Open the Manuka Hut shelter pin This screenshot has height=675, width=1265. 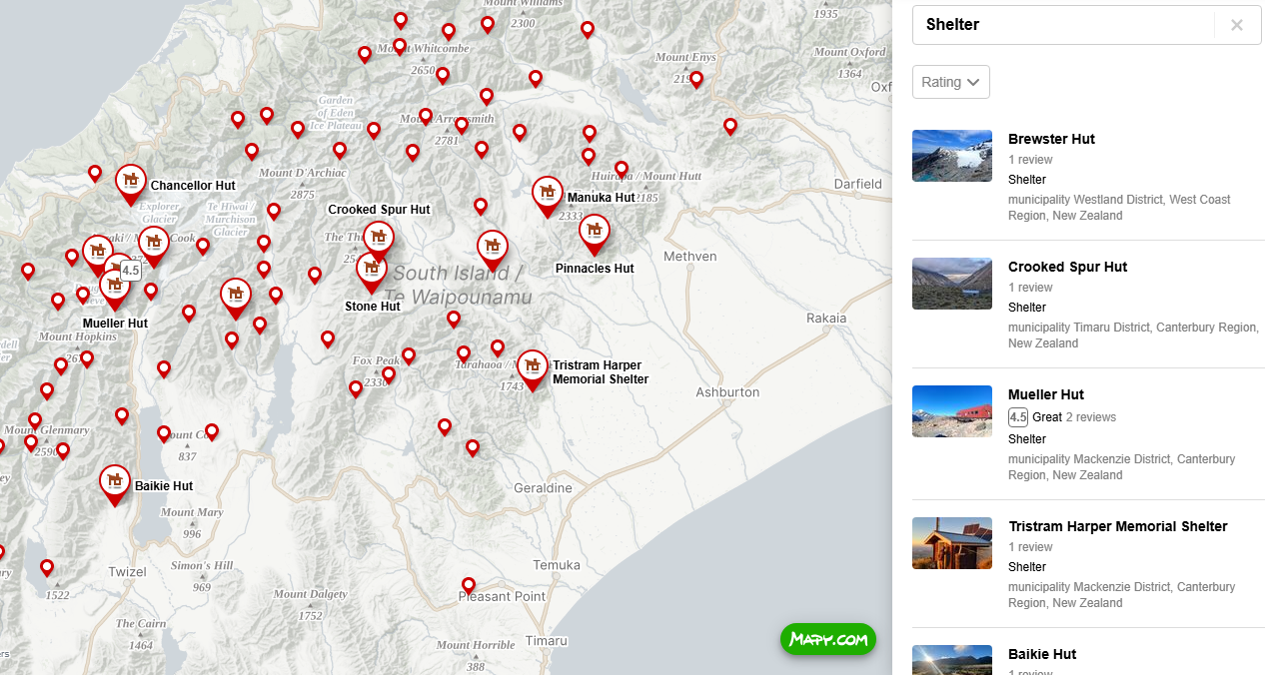(x=547, y=194)
